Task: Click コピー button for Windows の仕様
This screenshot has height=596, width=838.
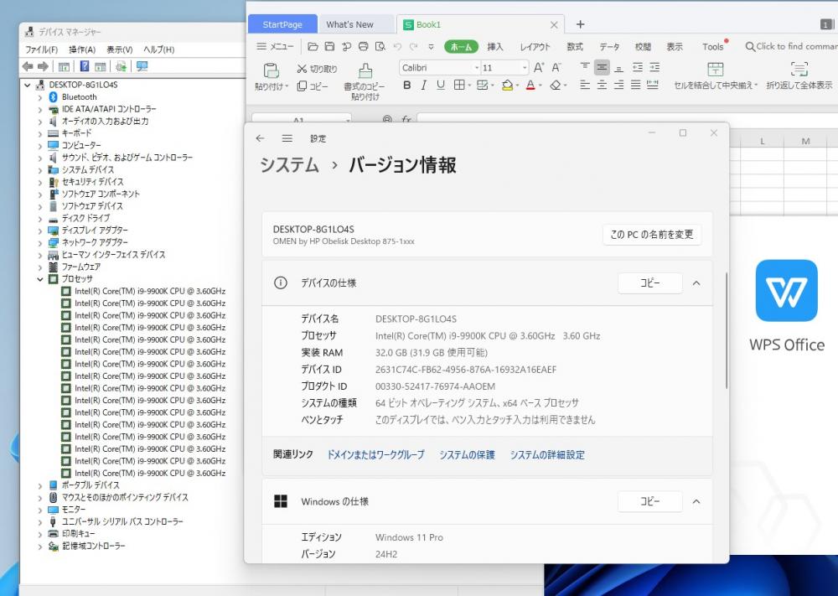Action: [x=650, y=502]
